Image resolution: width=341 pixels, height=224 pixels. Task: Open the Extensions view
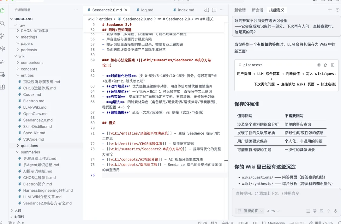pyautogui.click(x=3, y=87)
